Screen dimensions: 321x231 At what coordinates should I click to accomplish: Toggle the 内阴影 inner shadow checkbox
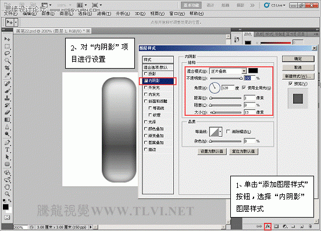pos(146,81)
